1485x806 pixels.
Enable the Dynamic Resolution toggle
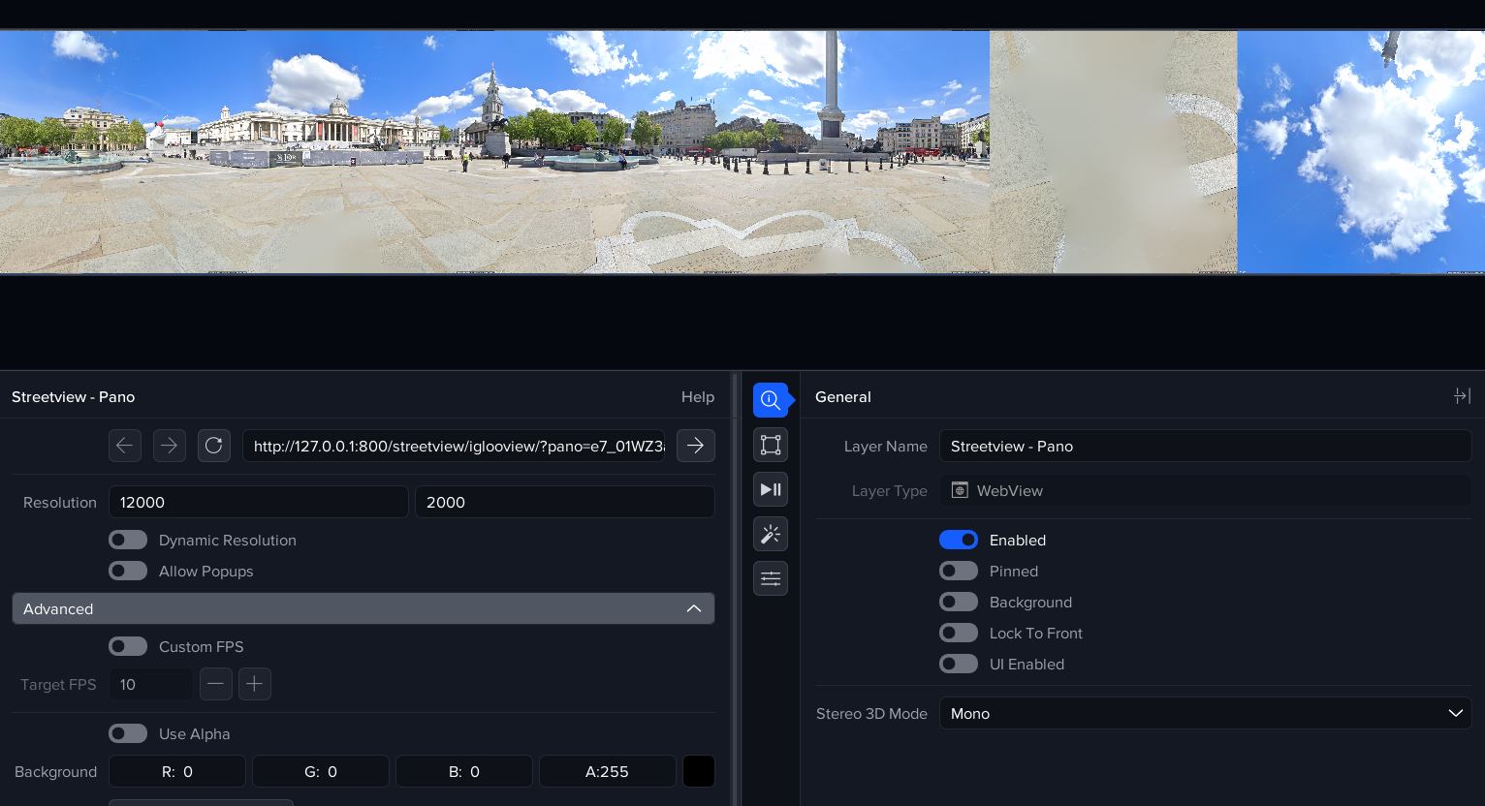[x=128, y=540]
